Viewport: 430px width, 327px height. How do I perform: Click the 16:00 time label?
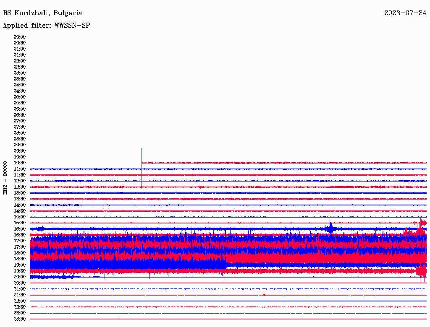point(20,228)
